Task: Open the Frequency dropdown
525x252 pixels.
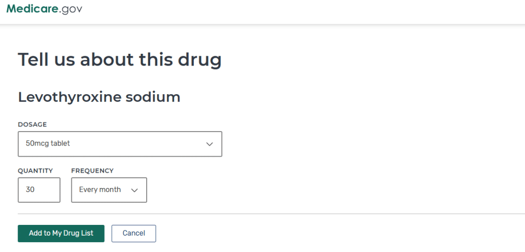Action: click(x=109, y=190)
